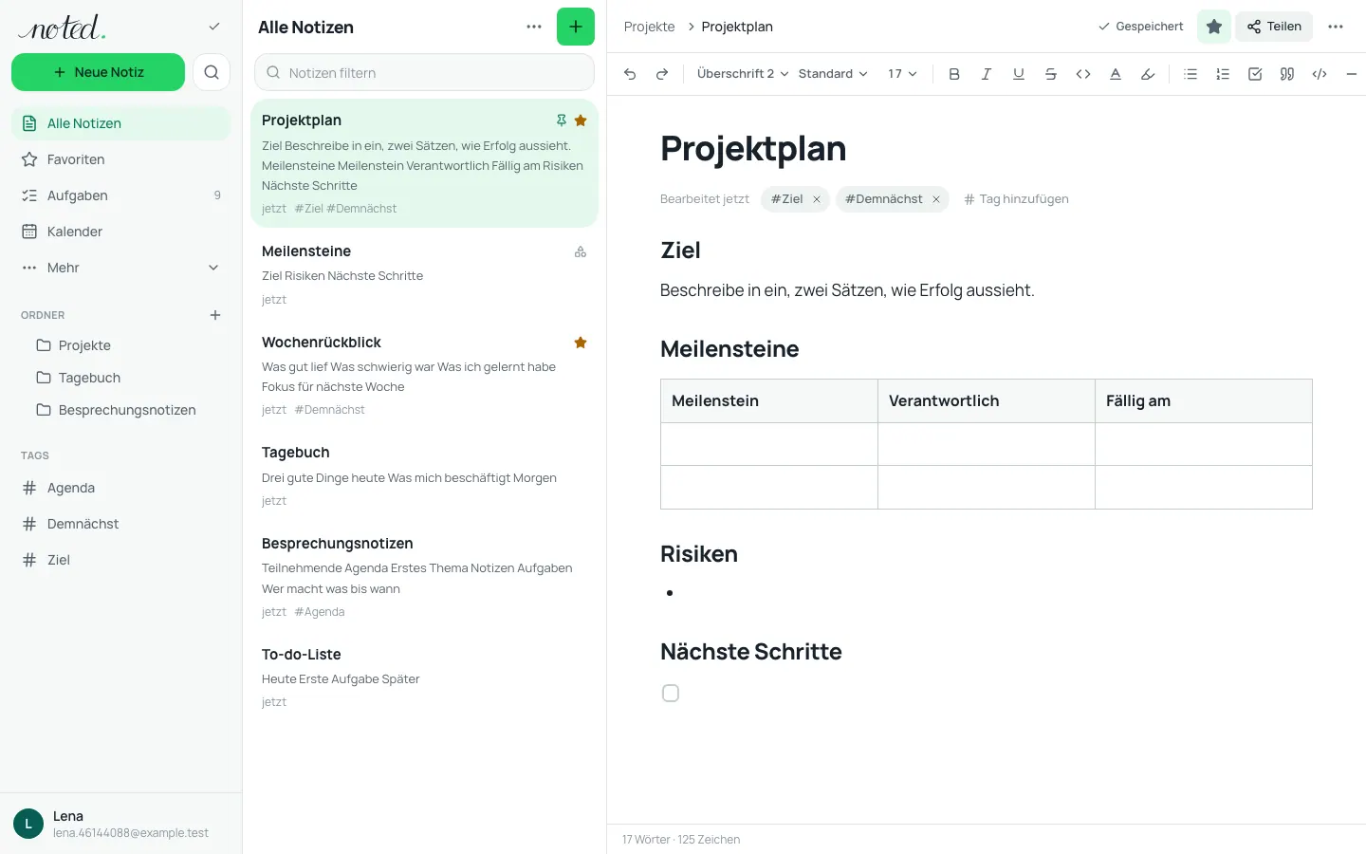This screenshot has width=1366, height=854.
Task: Click the Neue Notiz button
Action: [98, 72]
